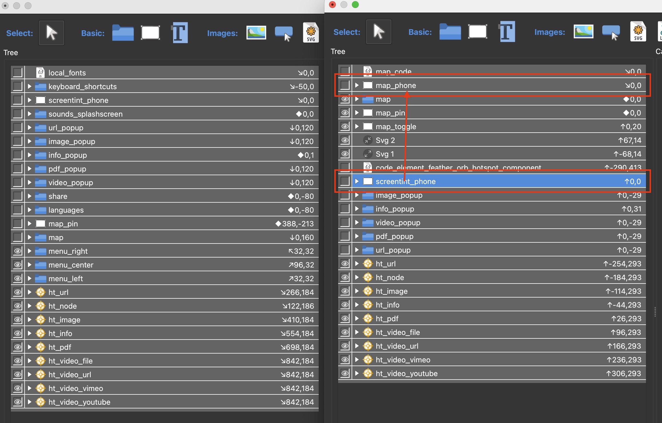662x423 pixels.
Task: Expand sounds_splashscreen in the left tree
Action: tap(29, 114)
